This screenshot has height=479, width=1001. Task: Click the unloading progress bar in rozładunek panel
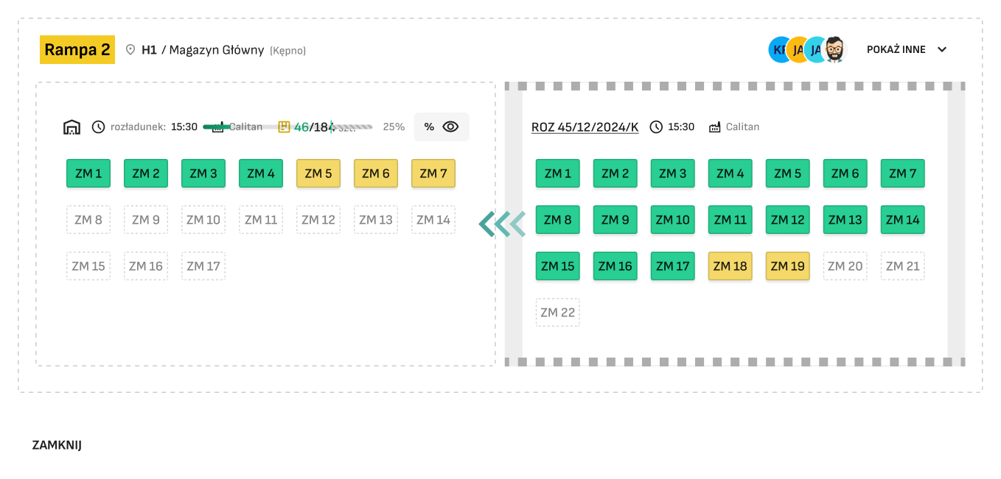(287, 127)
